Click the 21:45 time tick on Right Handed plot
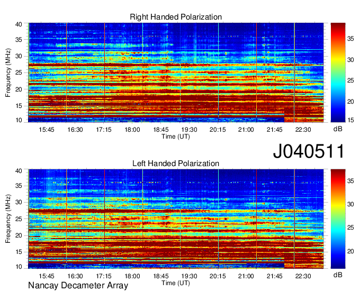This screenshot has width=360, height=292. click(x=275, y=130)
